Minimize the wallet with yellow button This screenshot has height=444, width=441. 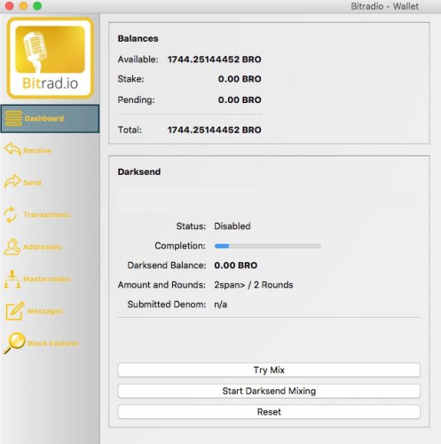click(x=23, y=6)
